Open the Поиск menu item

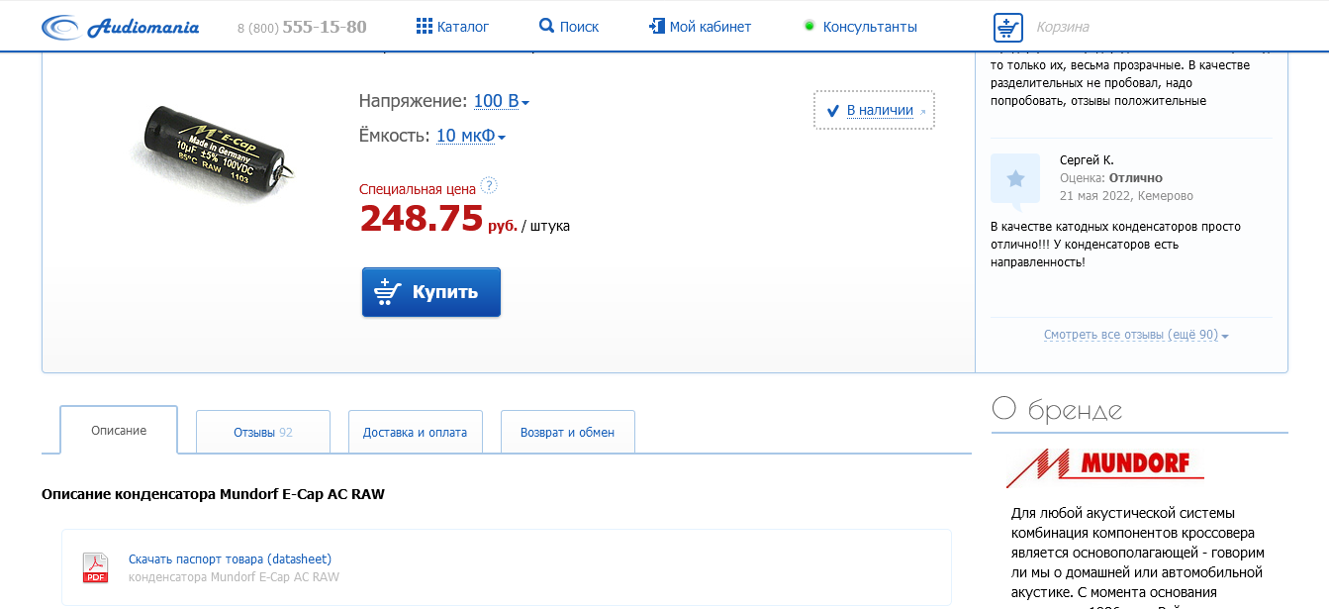(x=579, y=27)
